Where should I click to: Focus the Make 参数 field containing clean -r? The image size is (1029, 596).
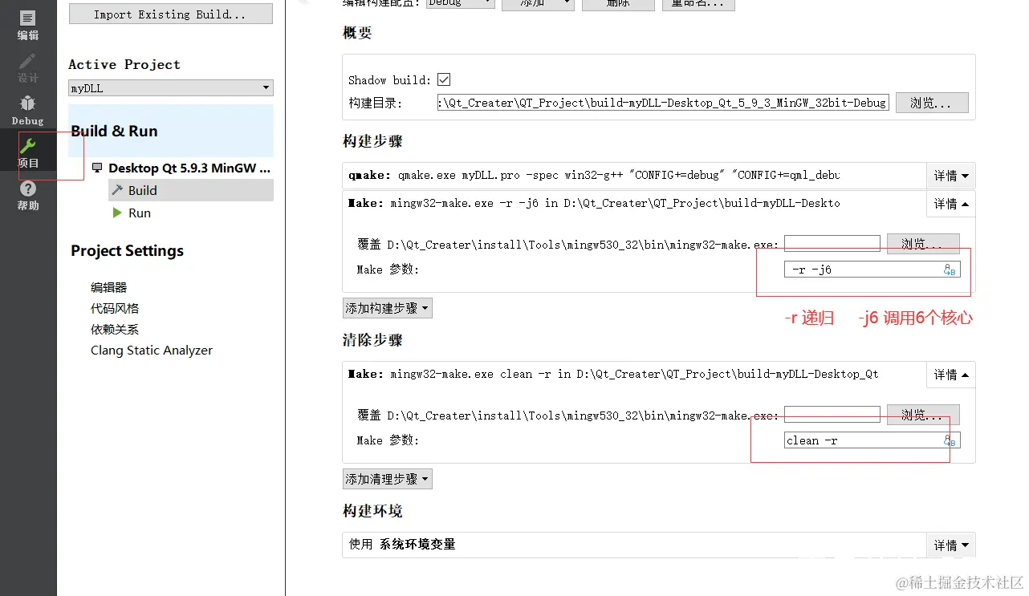(872, 440)
